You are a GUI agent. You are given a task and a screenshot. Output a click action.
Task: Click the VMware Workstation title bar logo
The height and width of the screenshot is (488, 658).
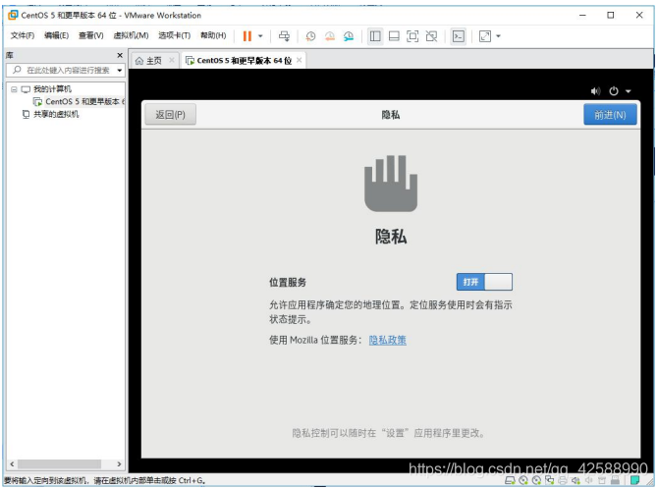pos(13,15)
